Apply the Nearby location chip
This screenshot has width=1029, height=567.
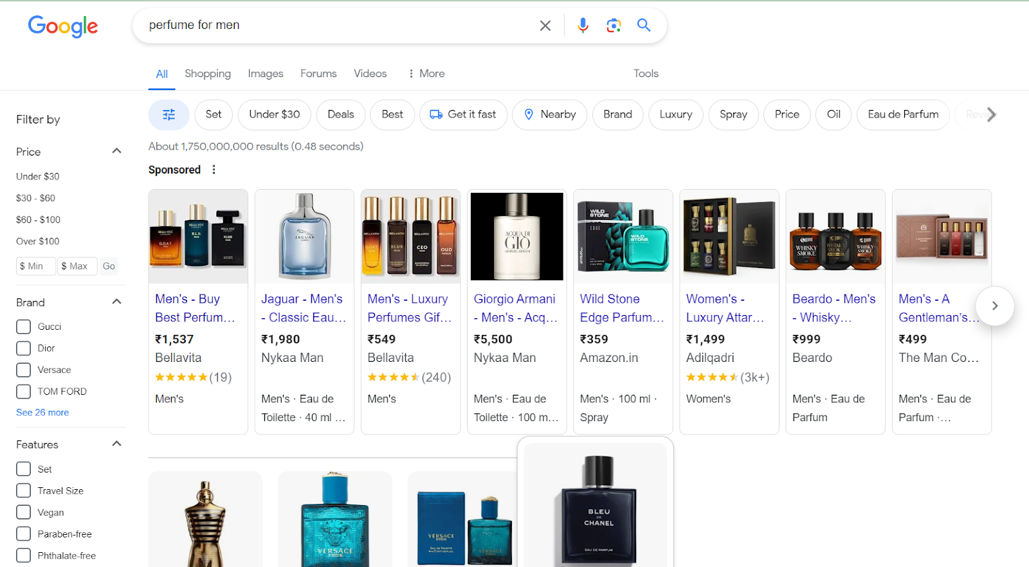[x=550, y=114]
